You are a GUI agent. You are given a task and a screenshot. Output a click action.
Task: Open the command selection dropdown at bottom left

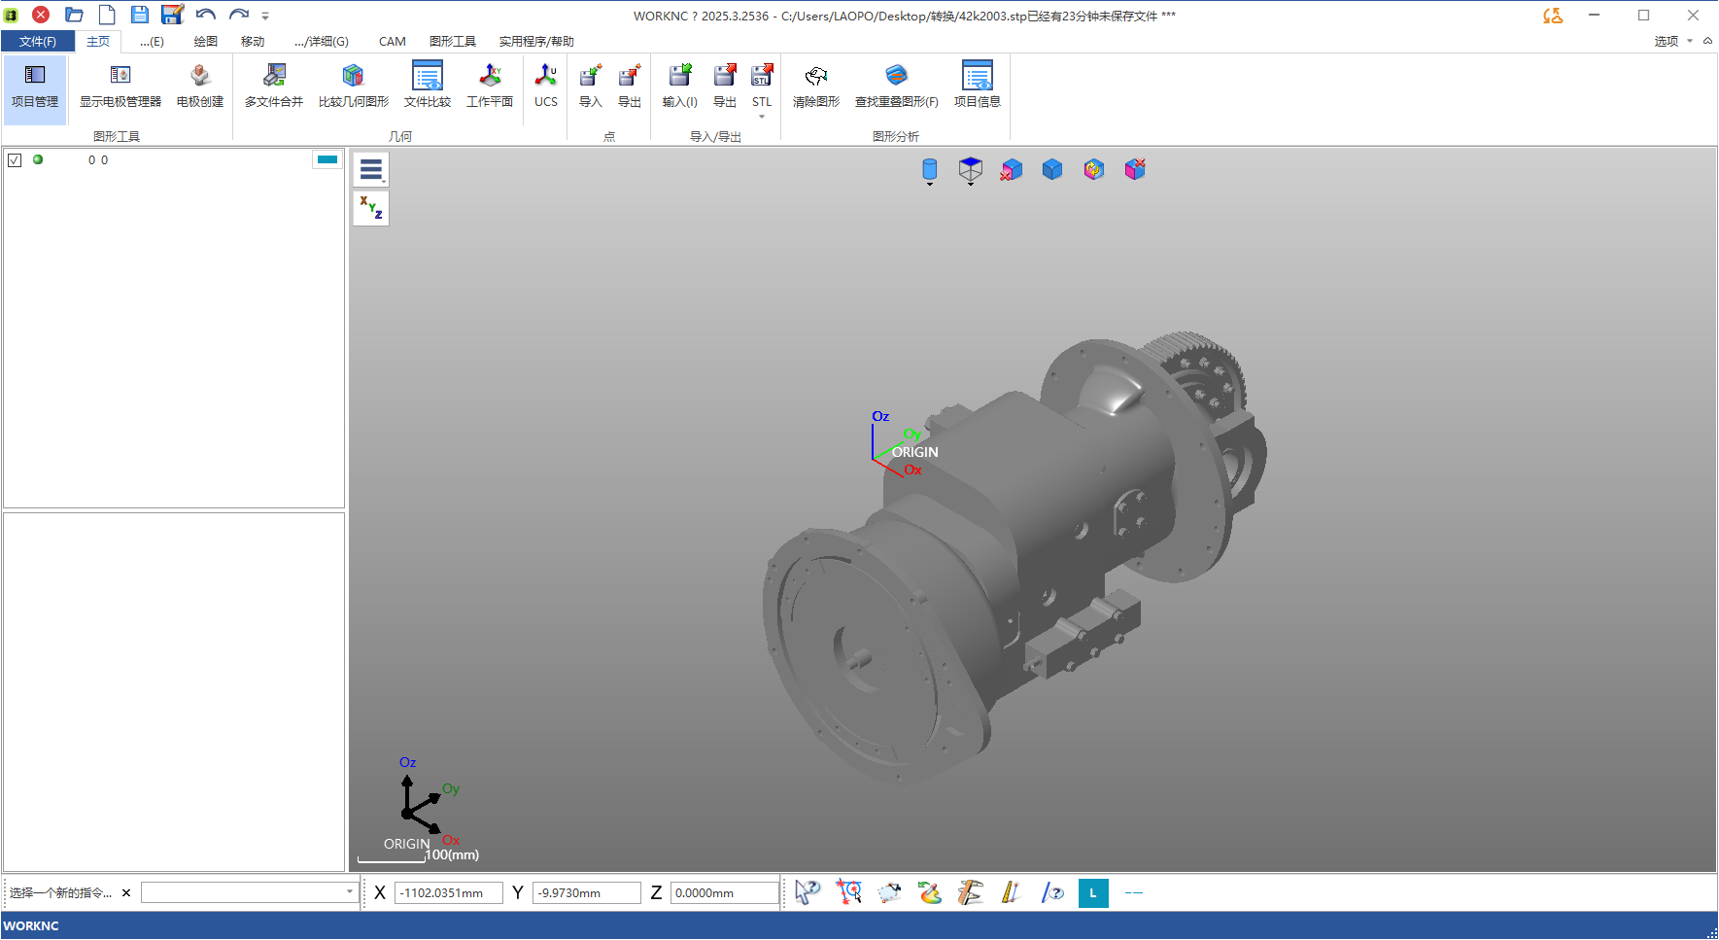(349, 891)
